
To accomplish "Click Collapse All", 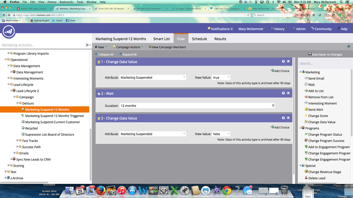I will click(x=104, y=54).
